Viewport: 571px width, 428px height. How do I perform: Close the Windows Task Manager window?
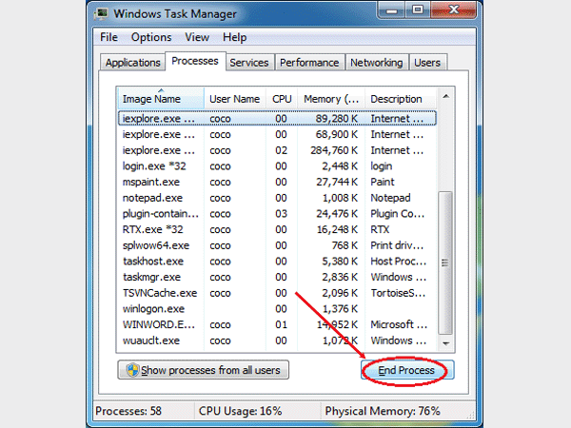[453, 10]
